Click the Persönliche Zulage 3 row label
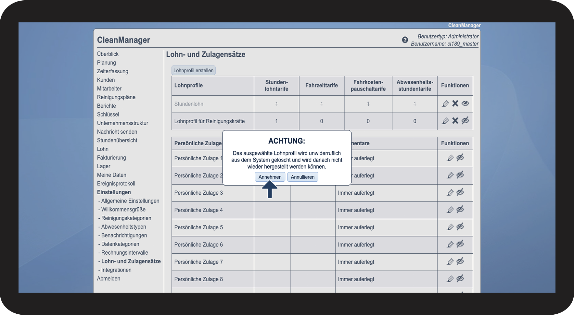 click(x=198, y=193)
